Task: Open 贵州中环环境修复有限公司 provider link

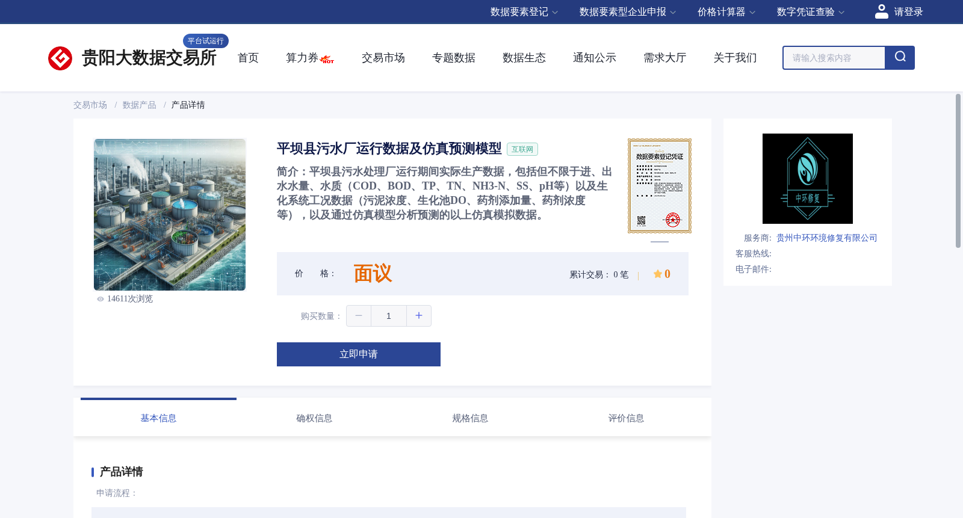Action: click(827, 238)
